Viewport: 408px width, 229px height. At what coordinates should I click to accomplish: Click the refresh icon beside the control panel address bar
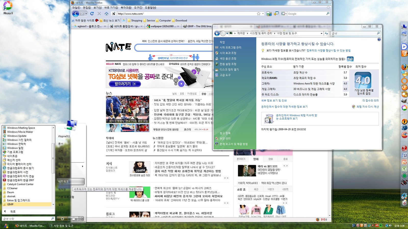[326, 33]
